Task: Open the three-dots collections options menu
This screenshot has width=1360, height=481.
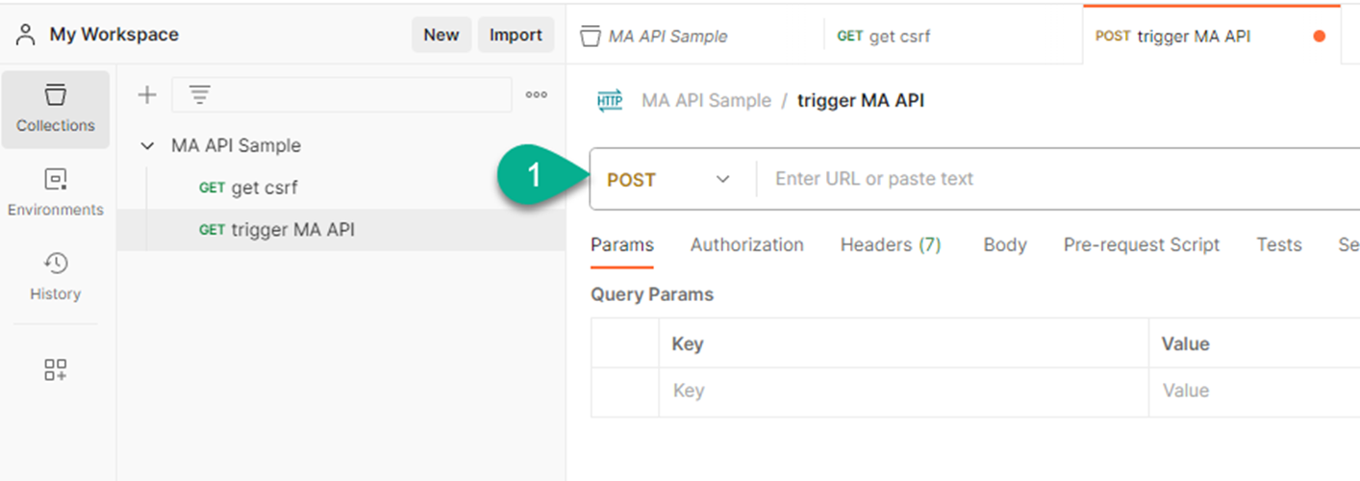Action: (x=537, y=94)
